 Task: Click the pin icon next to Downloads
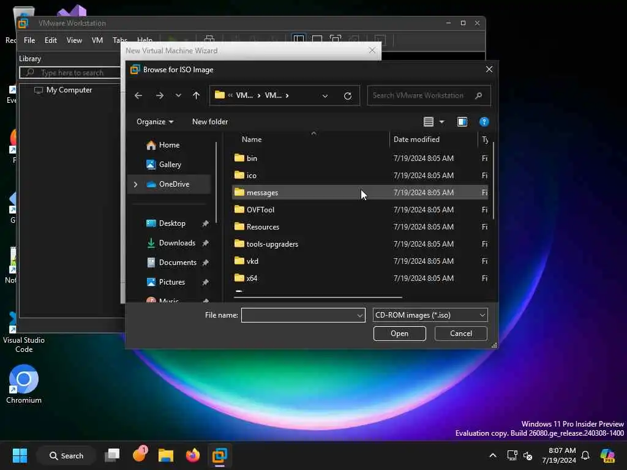206,243
